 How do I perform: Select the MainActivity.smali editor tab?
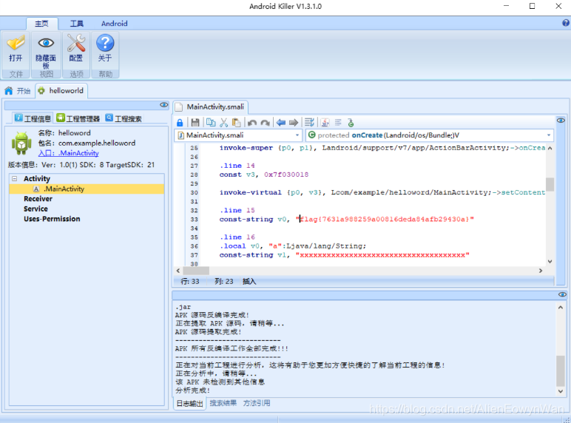(211, 107)
